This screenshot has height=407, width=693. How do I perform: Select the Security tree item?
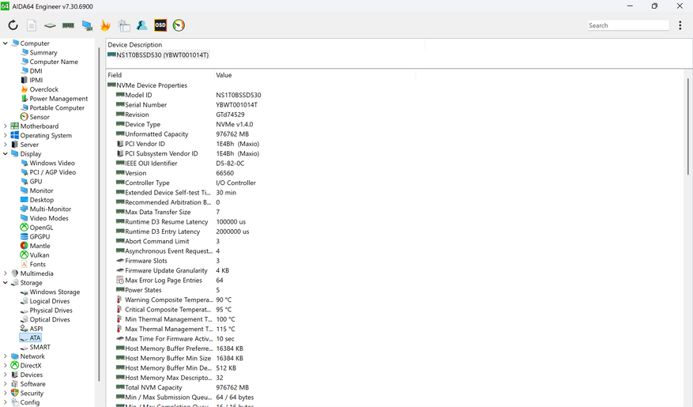coord(32,394)
